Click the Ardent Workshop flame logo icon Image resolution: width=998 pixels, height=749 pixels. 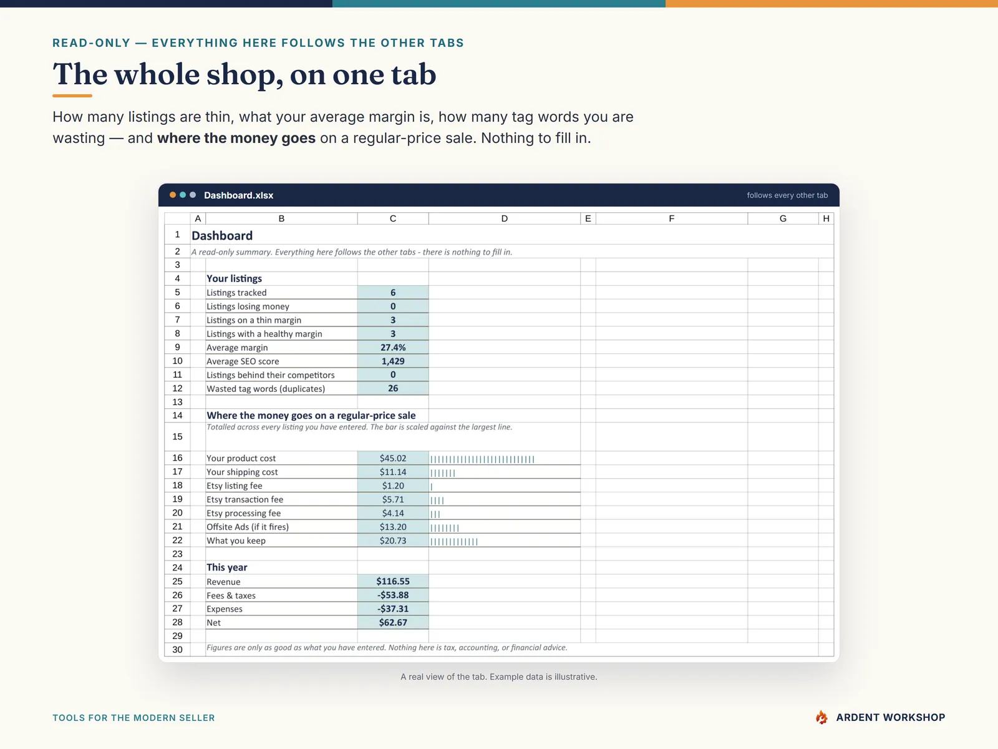tap(821, 717)
